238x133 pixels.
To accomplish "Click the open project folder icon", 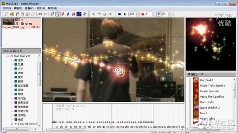I will click(12, 14).
